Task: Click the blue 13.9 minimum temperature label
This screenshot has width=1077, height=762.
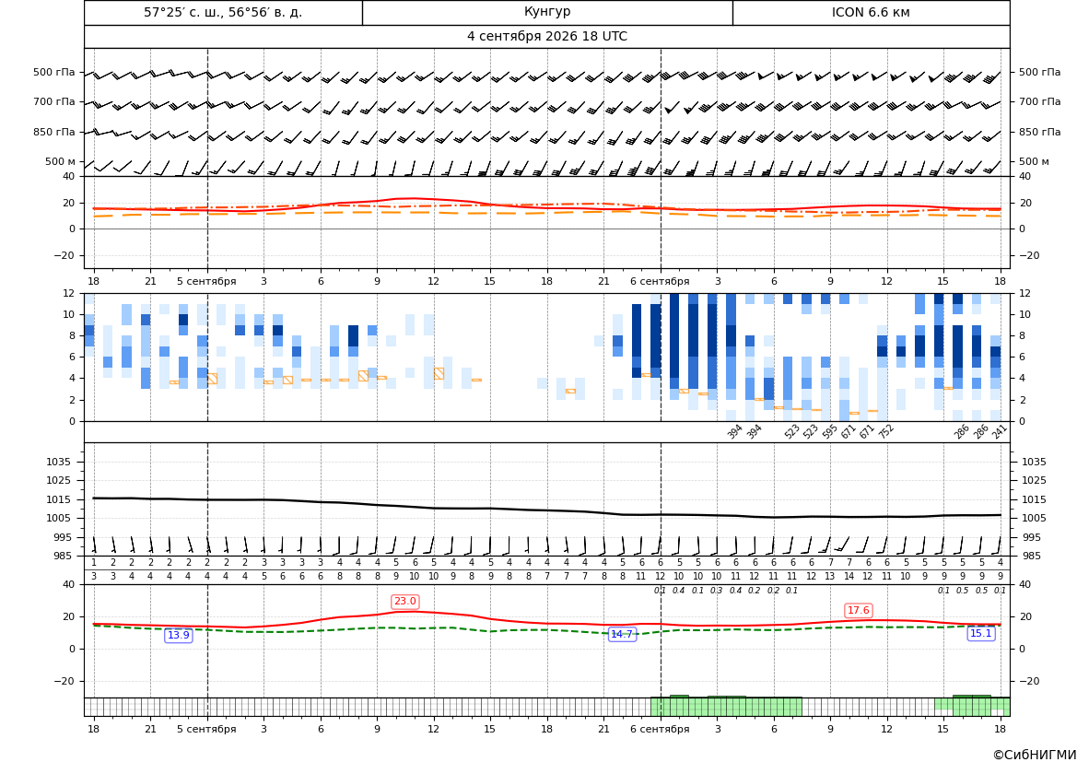Action: tap(178, 635)
